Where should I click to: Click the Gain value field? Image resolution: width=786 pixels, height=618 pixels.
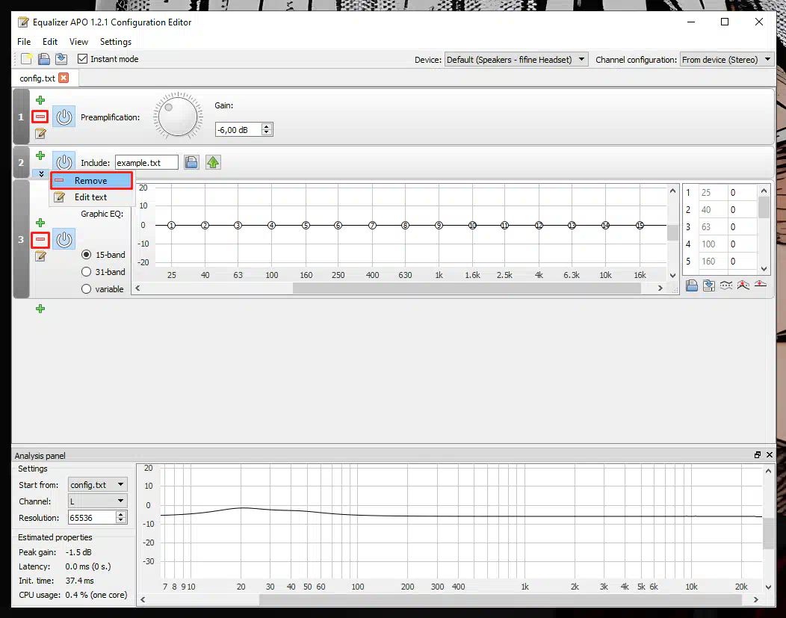click(238, 129)
